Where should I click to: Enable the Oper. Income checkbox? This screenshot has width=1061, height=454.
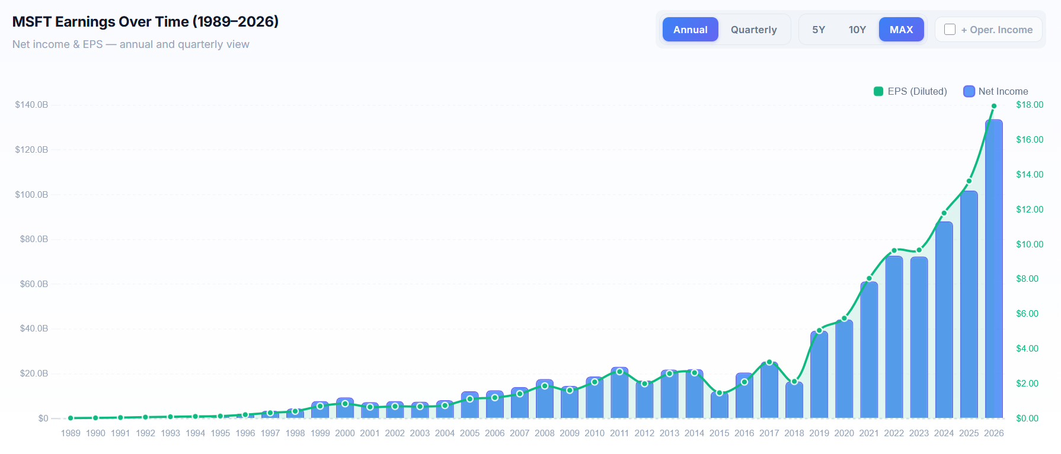point(950,30)
